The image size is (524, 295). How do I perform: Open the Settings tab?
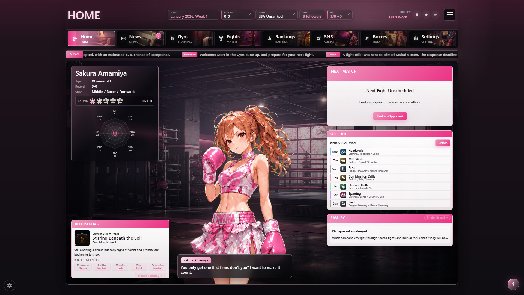(x=433, y=39)
